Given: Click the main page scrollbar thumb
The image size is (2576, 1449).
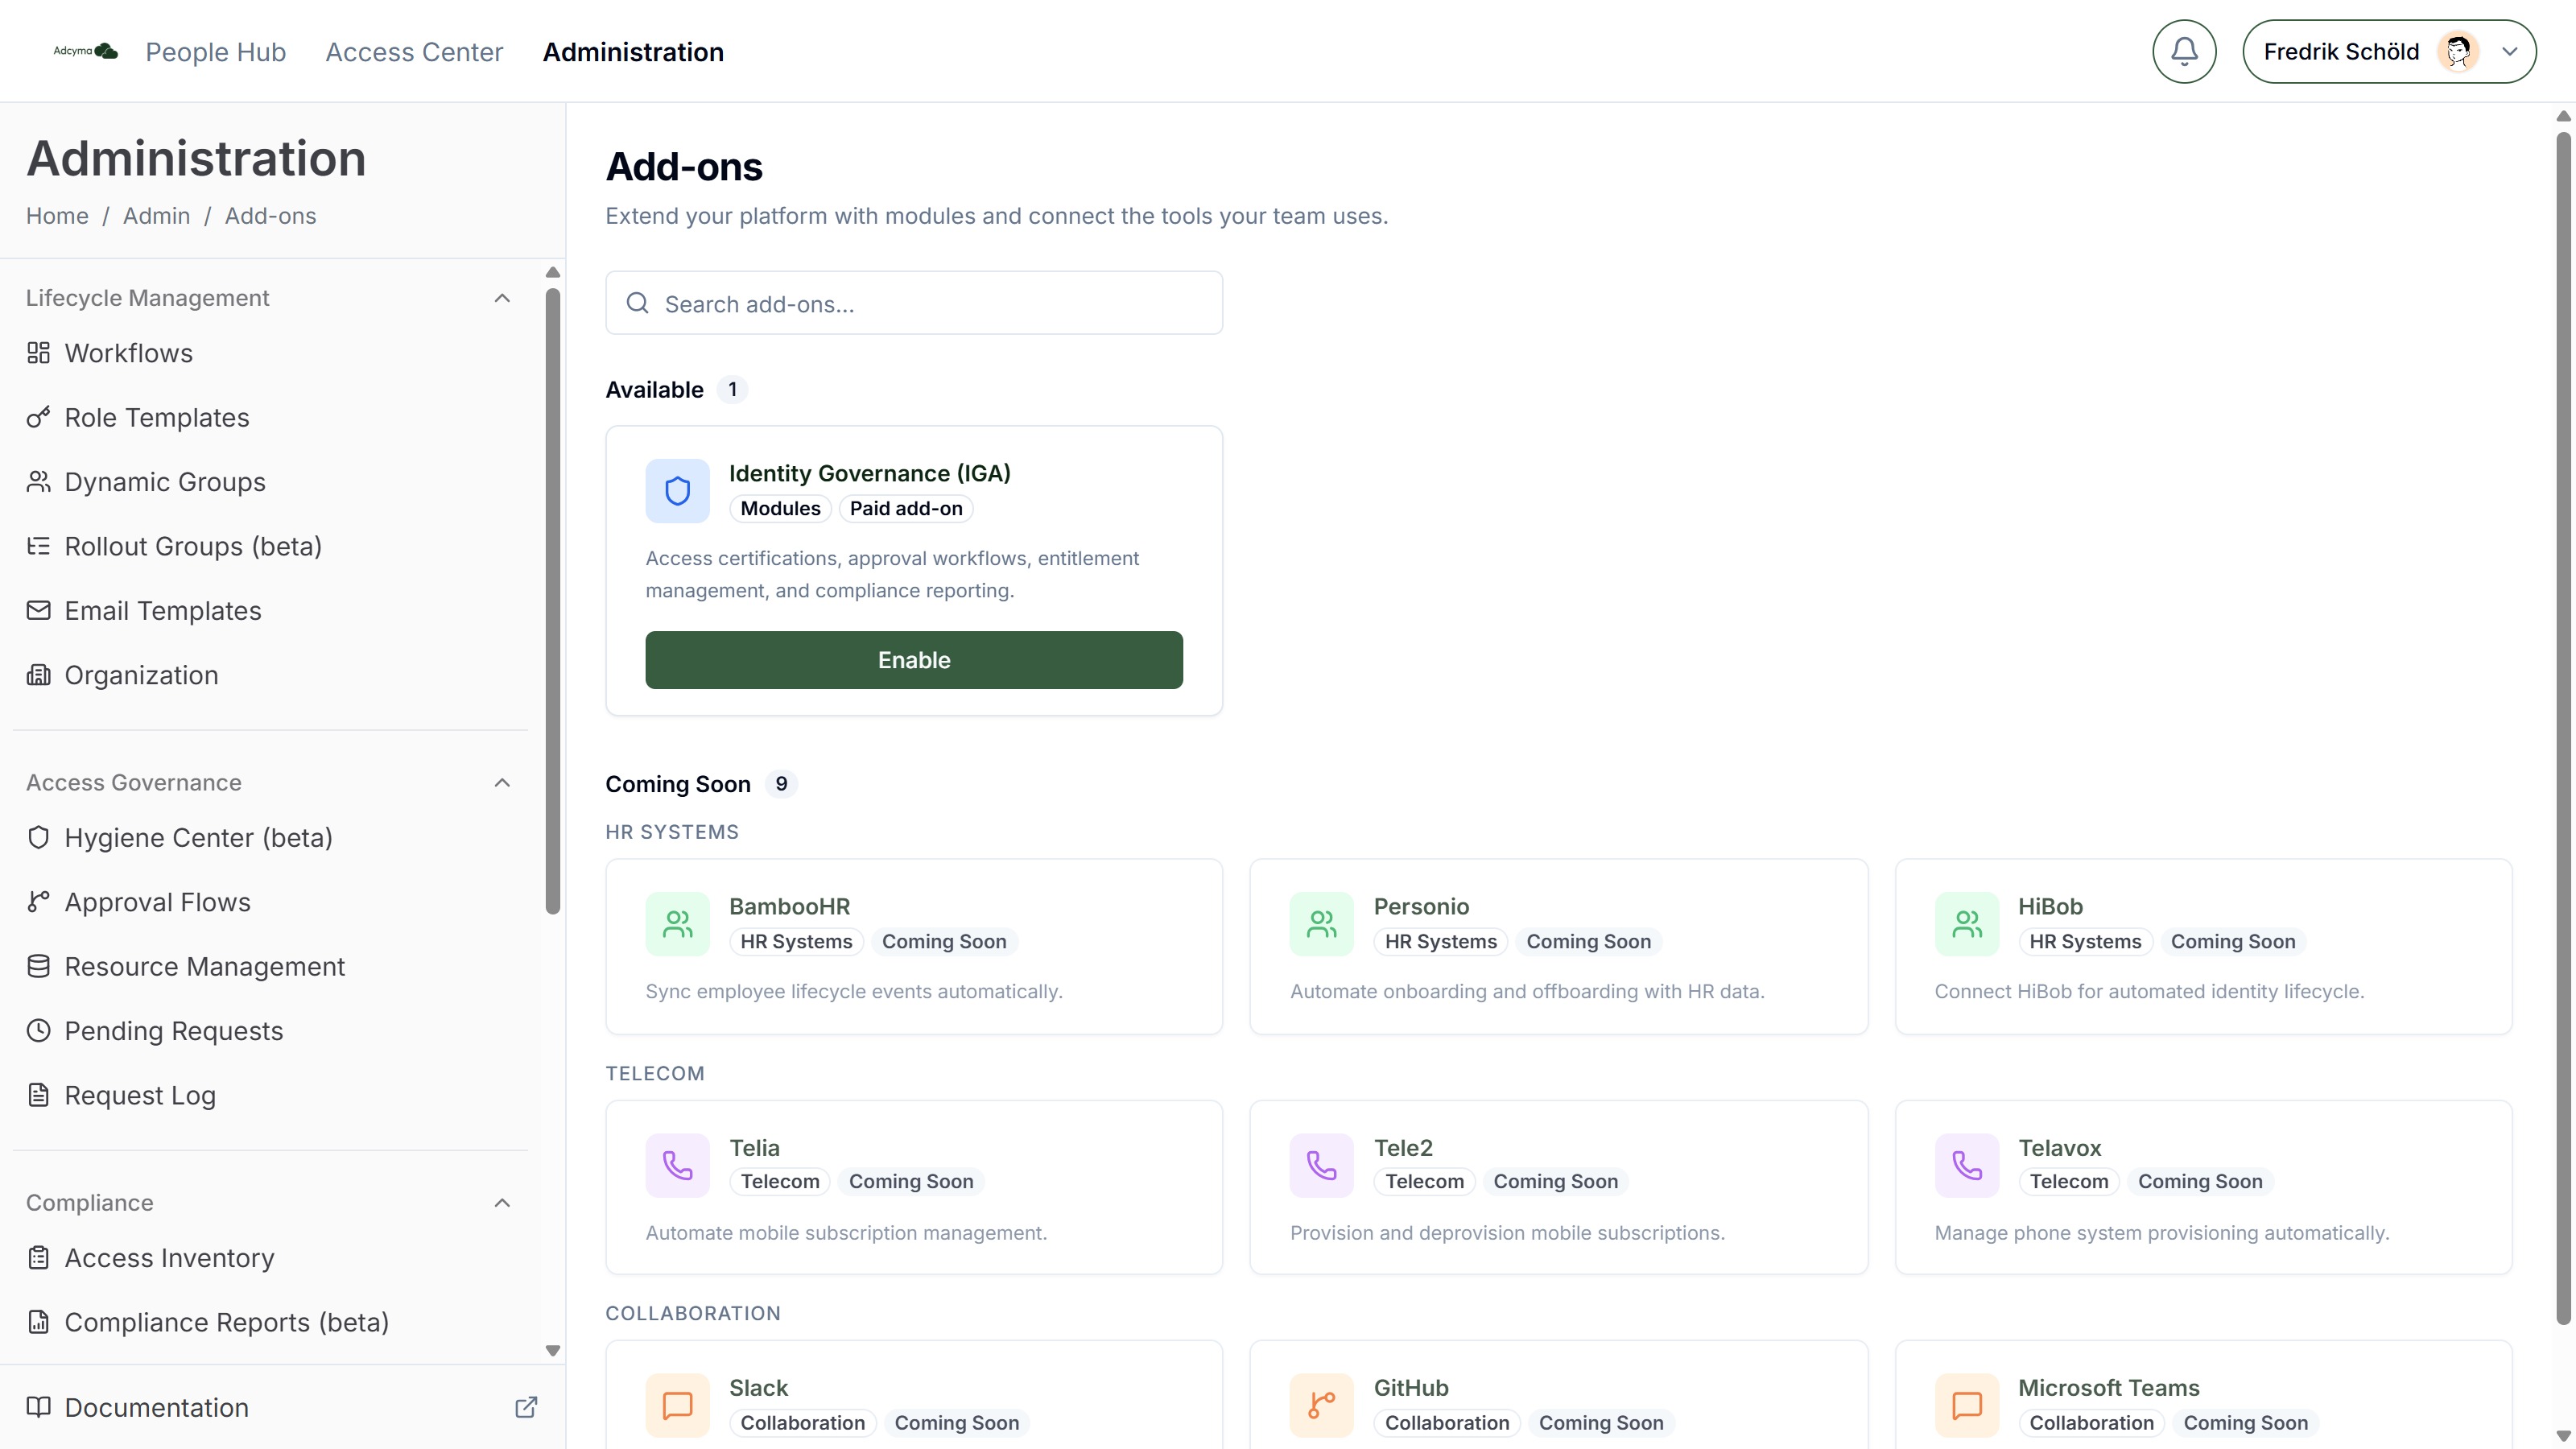Looking at the screenshot, I should click(2563, 728).
